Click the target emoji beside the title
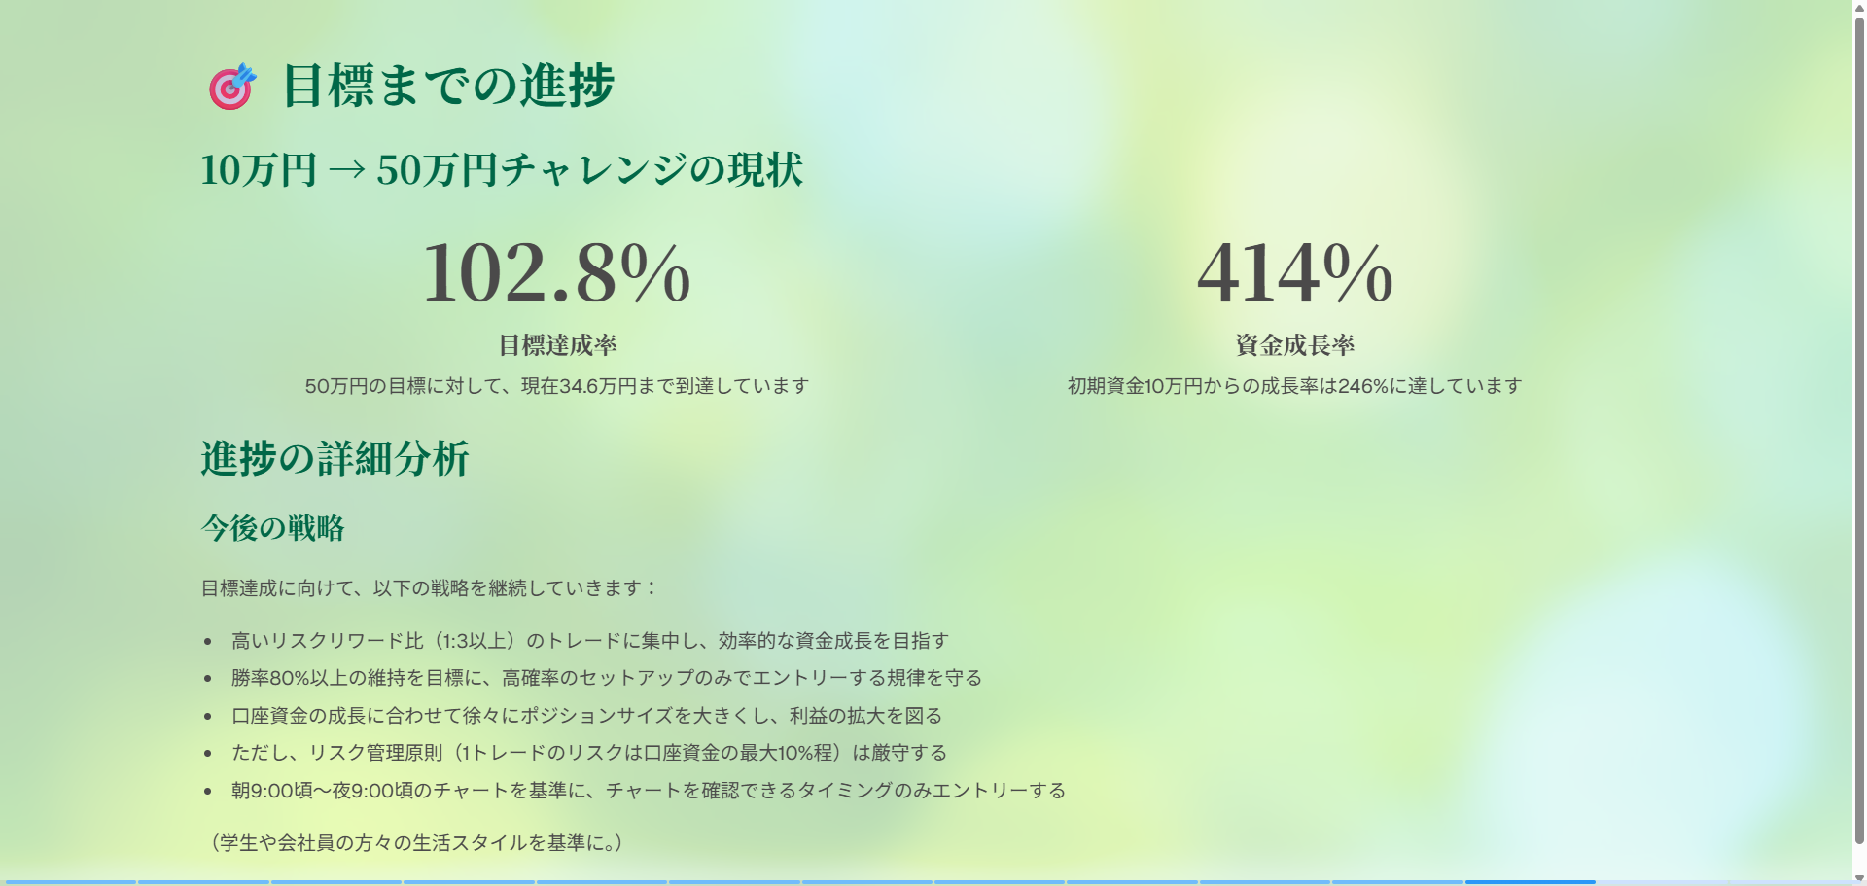This screenshot has height=886, width=1867. 231,87
